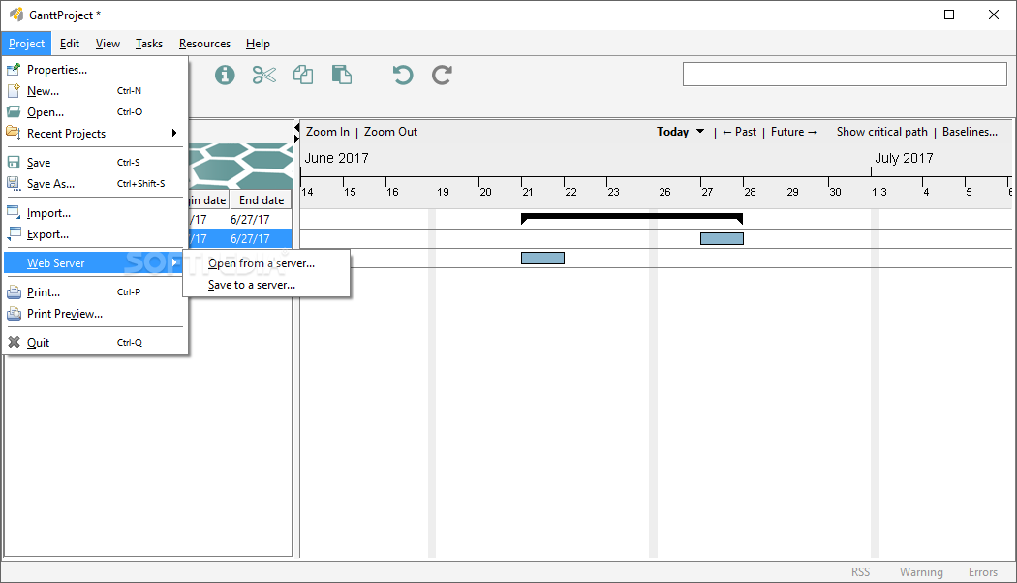
Task: Select Export... menu entry
Action: tap(95, 234)
